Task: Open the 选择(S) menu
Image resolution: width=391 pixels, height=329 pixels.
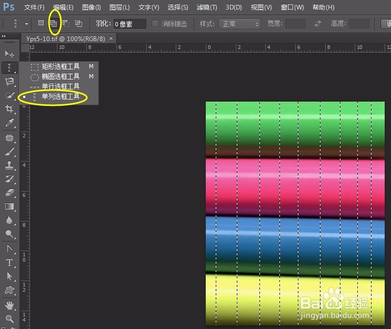Action: click(178, 7)
